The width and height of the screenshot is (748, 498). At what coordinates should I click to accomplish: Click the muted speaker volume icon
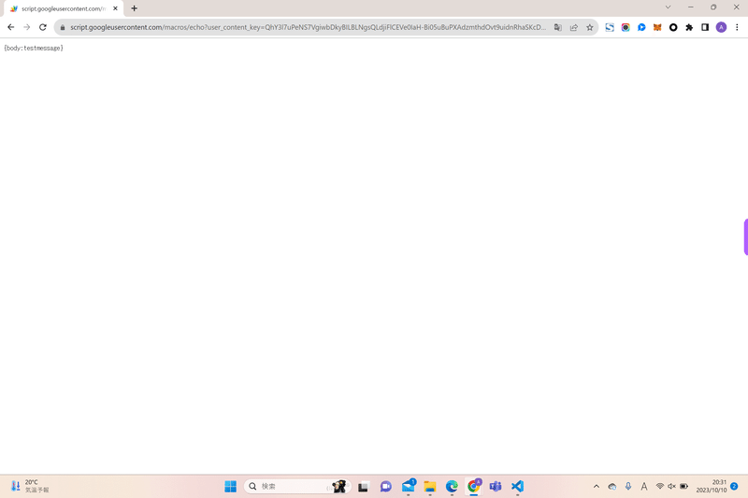[671, 486]
